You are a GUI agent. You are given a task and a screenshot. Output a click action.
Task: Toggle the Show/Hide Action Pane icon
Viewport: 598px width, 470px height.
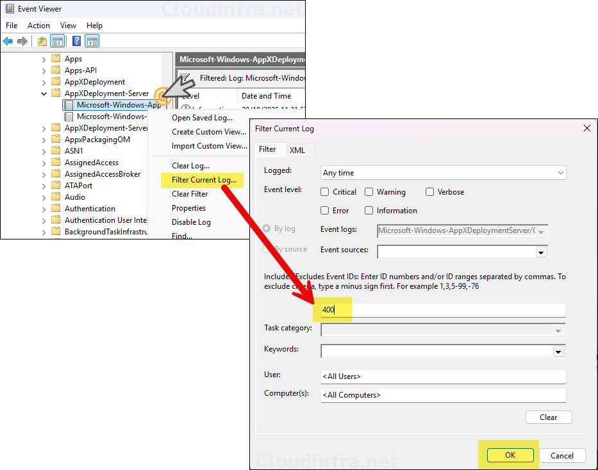pos(90,40)
